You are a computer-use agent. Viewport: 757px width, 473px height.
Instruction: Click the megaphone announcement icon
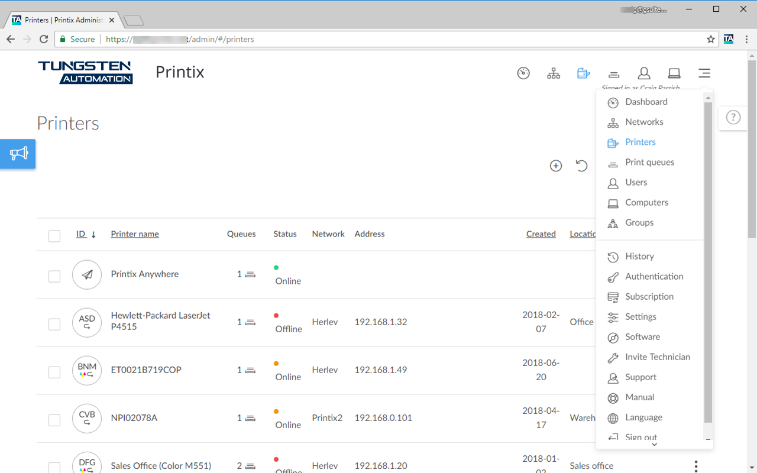(17, 154)
